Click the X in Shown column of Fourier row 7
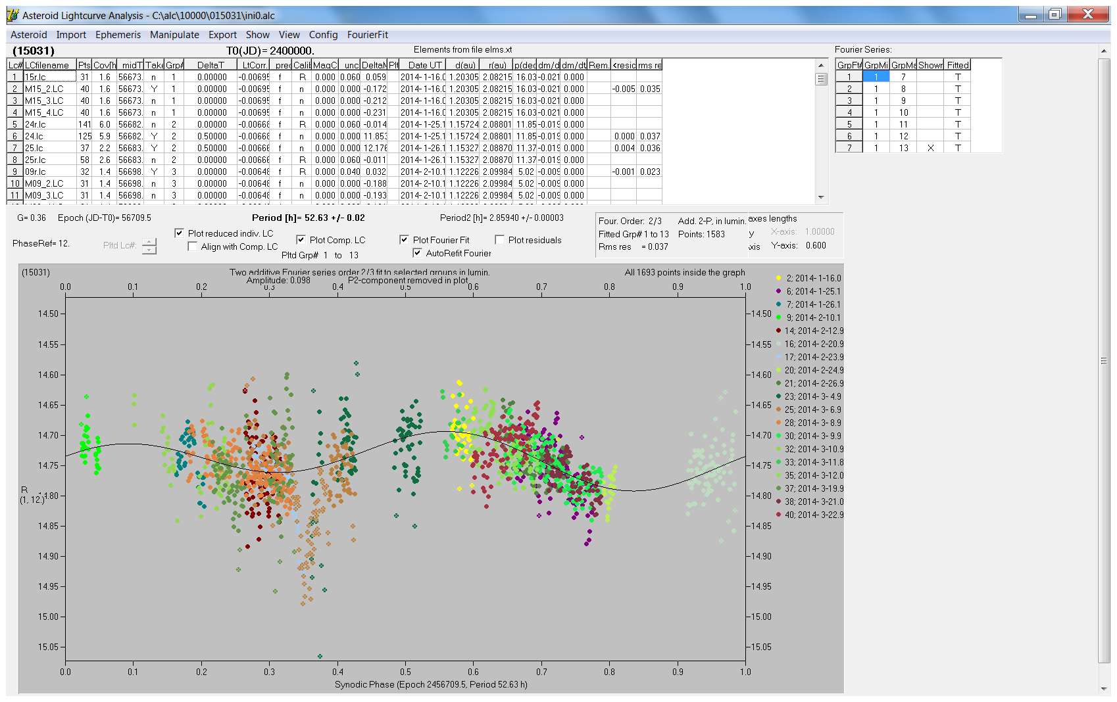This screenshot has width=1117, height=702. tap(930, 148)
